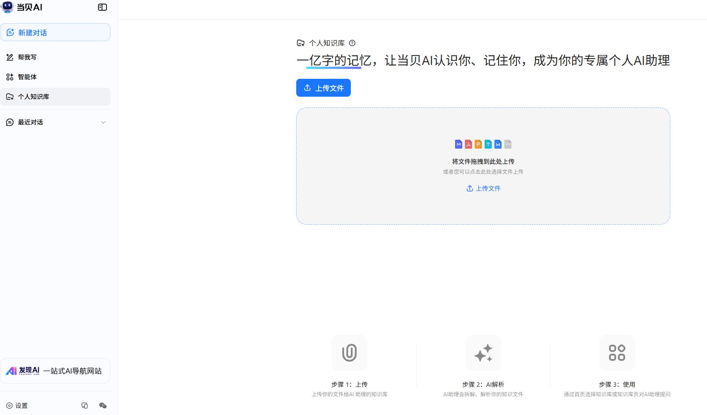This screenshot has width=707, height=415.
Task: Select 个人知识库 in the sidebar
Action: pyautogui.click(x=55, y=97)
